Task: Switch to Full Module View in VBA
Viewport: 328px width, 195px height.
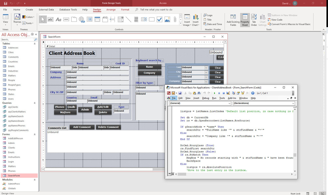Action: (173, 174)
